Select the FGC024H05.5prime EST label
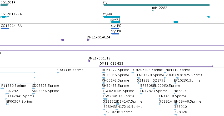Image resolution: width=224 pixels, height=116 pixels. (x=118, y=91)
